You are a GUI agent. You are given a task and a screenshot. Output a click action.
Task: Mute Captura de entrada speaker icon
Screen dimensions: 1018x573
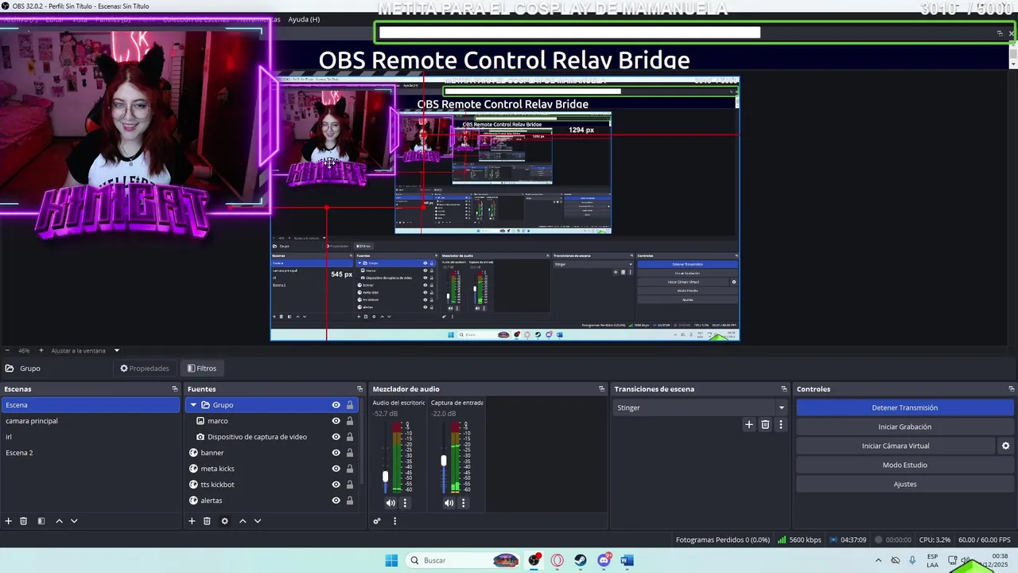[449, 503]
